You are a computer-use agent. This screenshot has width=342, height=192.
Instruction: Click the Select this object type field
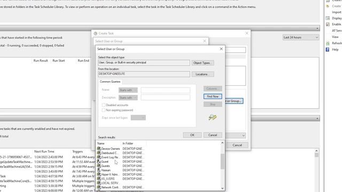point(144,63)
